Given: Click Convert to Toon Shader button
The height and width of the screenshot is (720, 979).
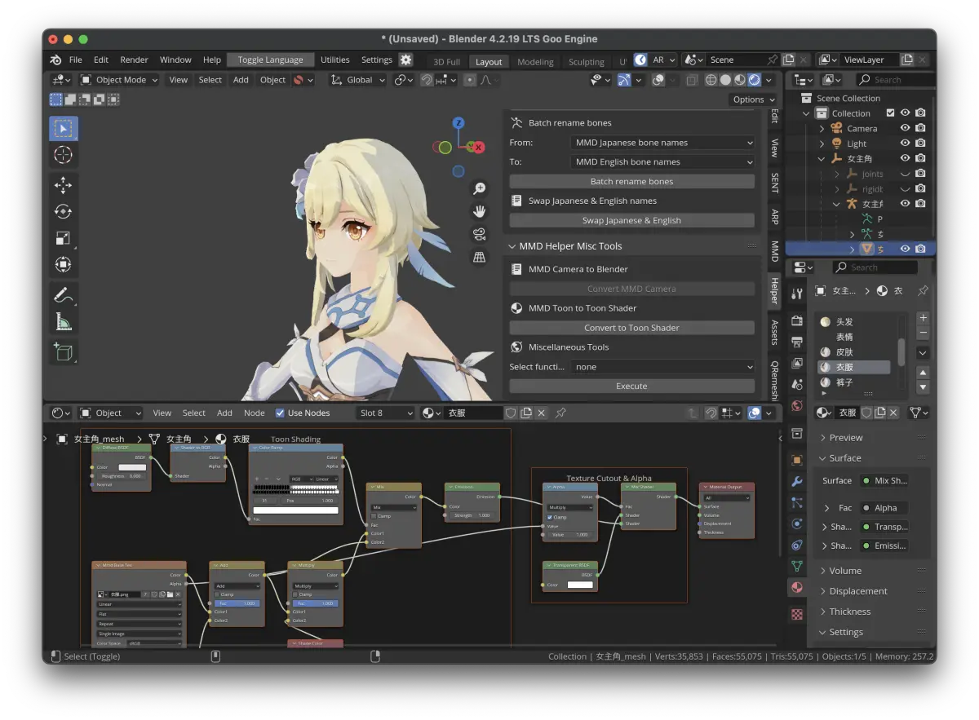Looking at the screenshot, I should (x=631, y=328).
